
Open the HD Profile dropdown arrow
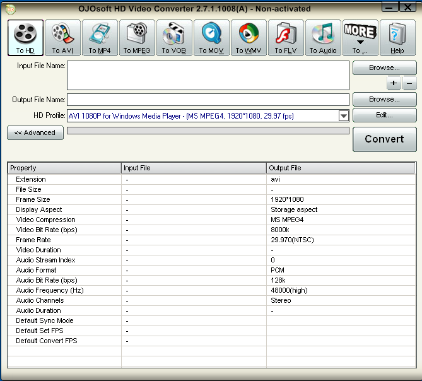point(343,116)
